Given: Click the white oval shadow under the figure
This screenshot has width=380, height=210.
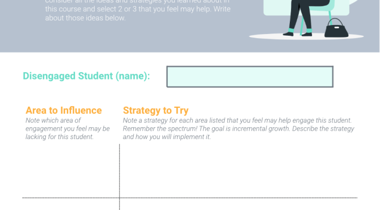Looking at the screenshot, I should tap(306, 37).
